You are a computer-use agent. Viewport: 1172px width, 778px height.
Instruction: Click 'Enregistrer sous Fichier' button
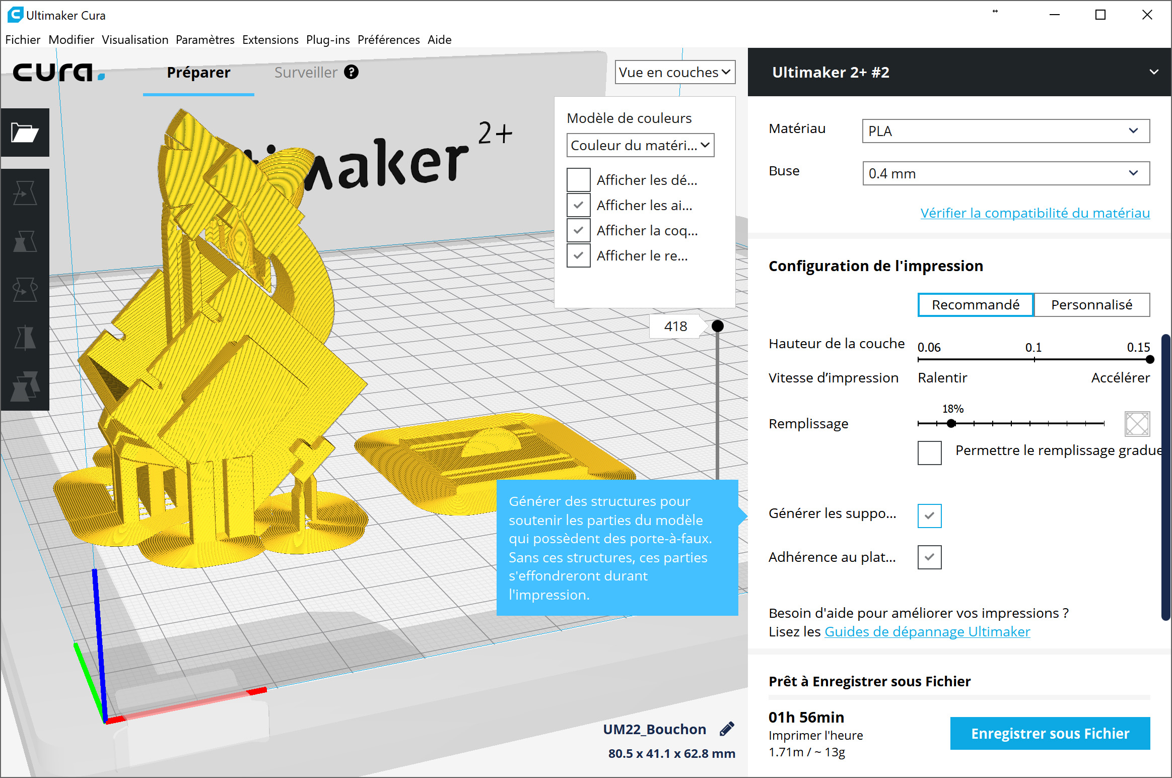(1050, 733)
